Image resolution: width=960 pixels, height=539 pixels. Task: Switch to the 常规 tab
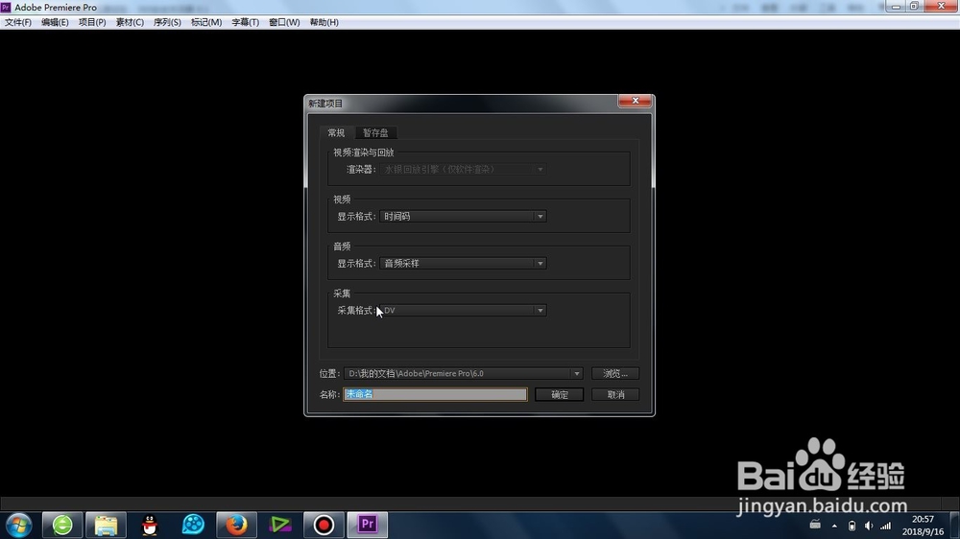pyautogui.click(x=336, y=132)
